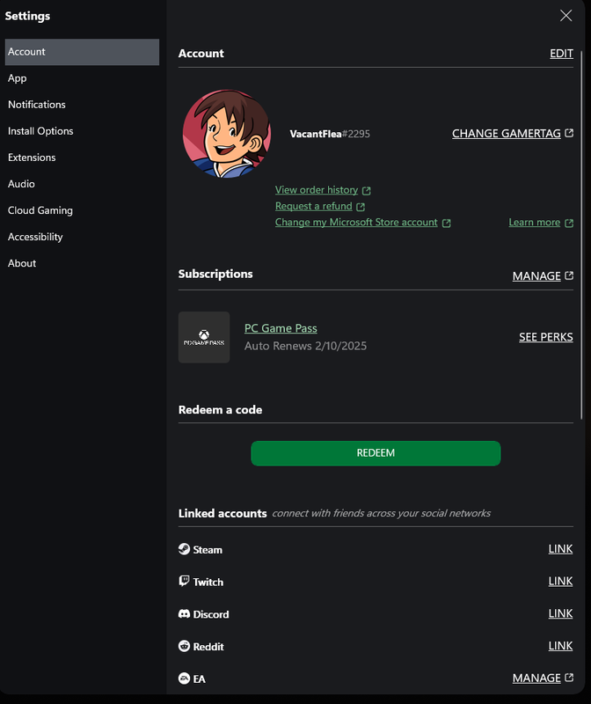The image size is (591, 704).
Task: Click EDIT in Account header
Action: pos(561,54)
